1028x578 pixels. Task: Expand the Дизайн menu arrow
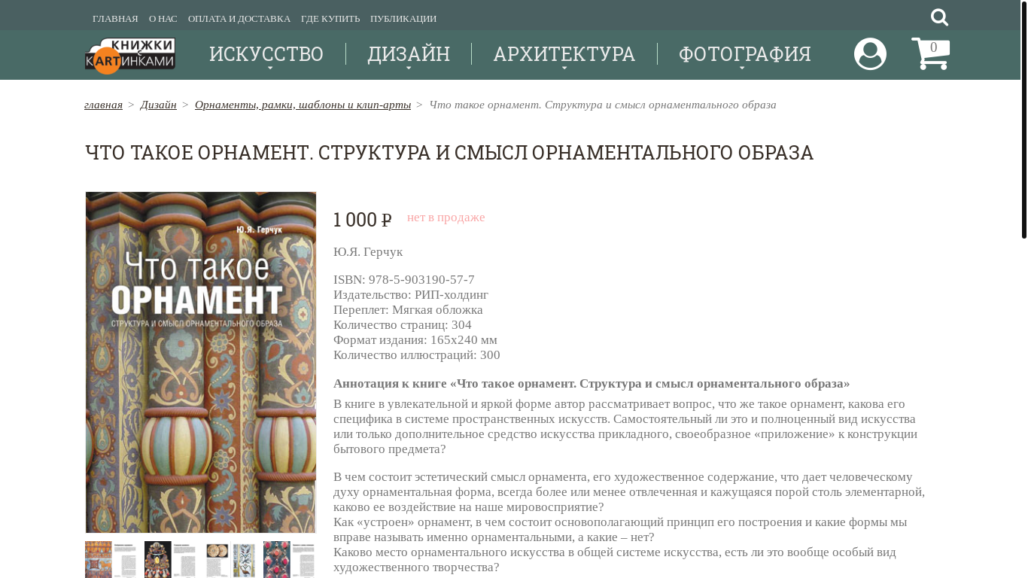409,68
